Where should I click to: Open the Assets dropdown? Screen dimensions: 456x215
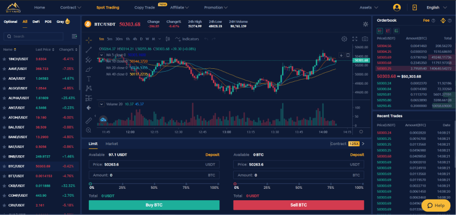point(369,7)
